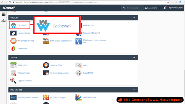The width and height of the screenshot is (185, 104).
Task: Bookmark page with the star icon
Action: point(168,2)
